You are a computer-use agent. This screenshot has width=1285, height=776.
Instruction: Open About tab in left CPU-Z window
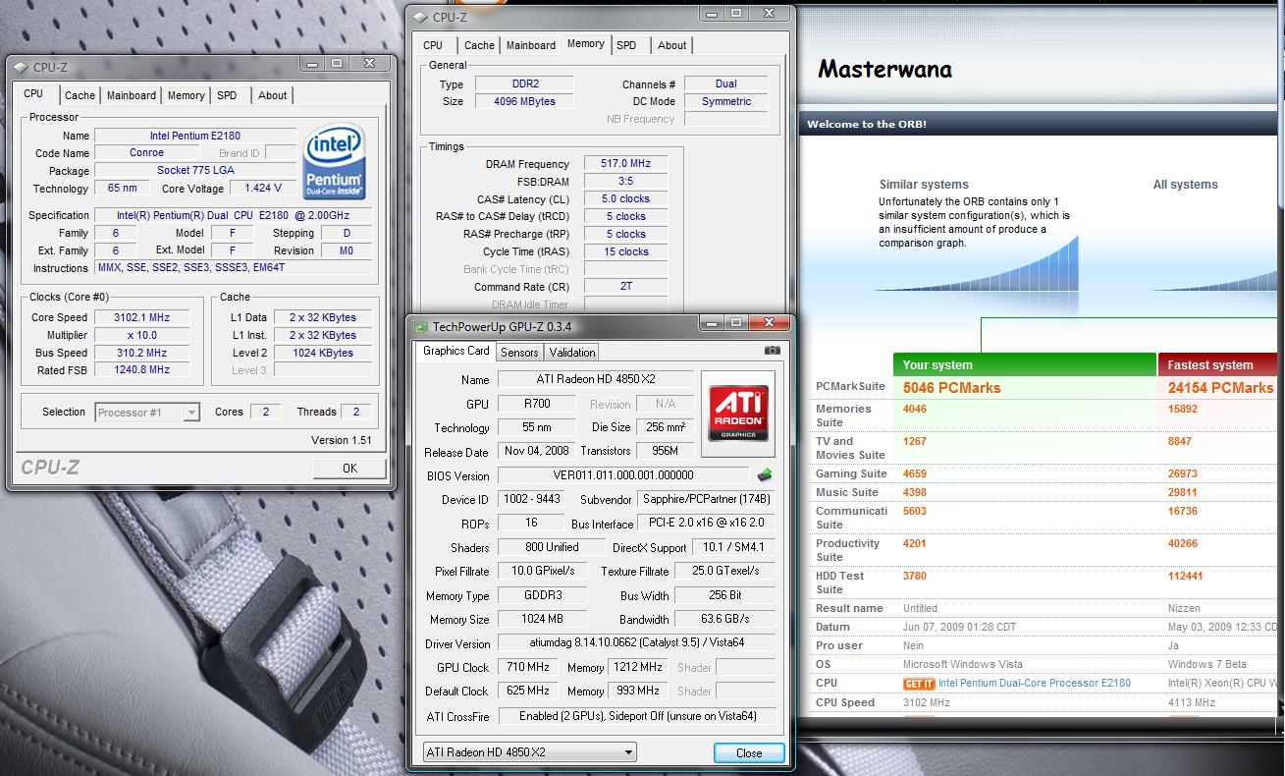[273, 95]
